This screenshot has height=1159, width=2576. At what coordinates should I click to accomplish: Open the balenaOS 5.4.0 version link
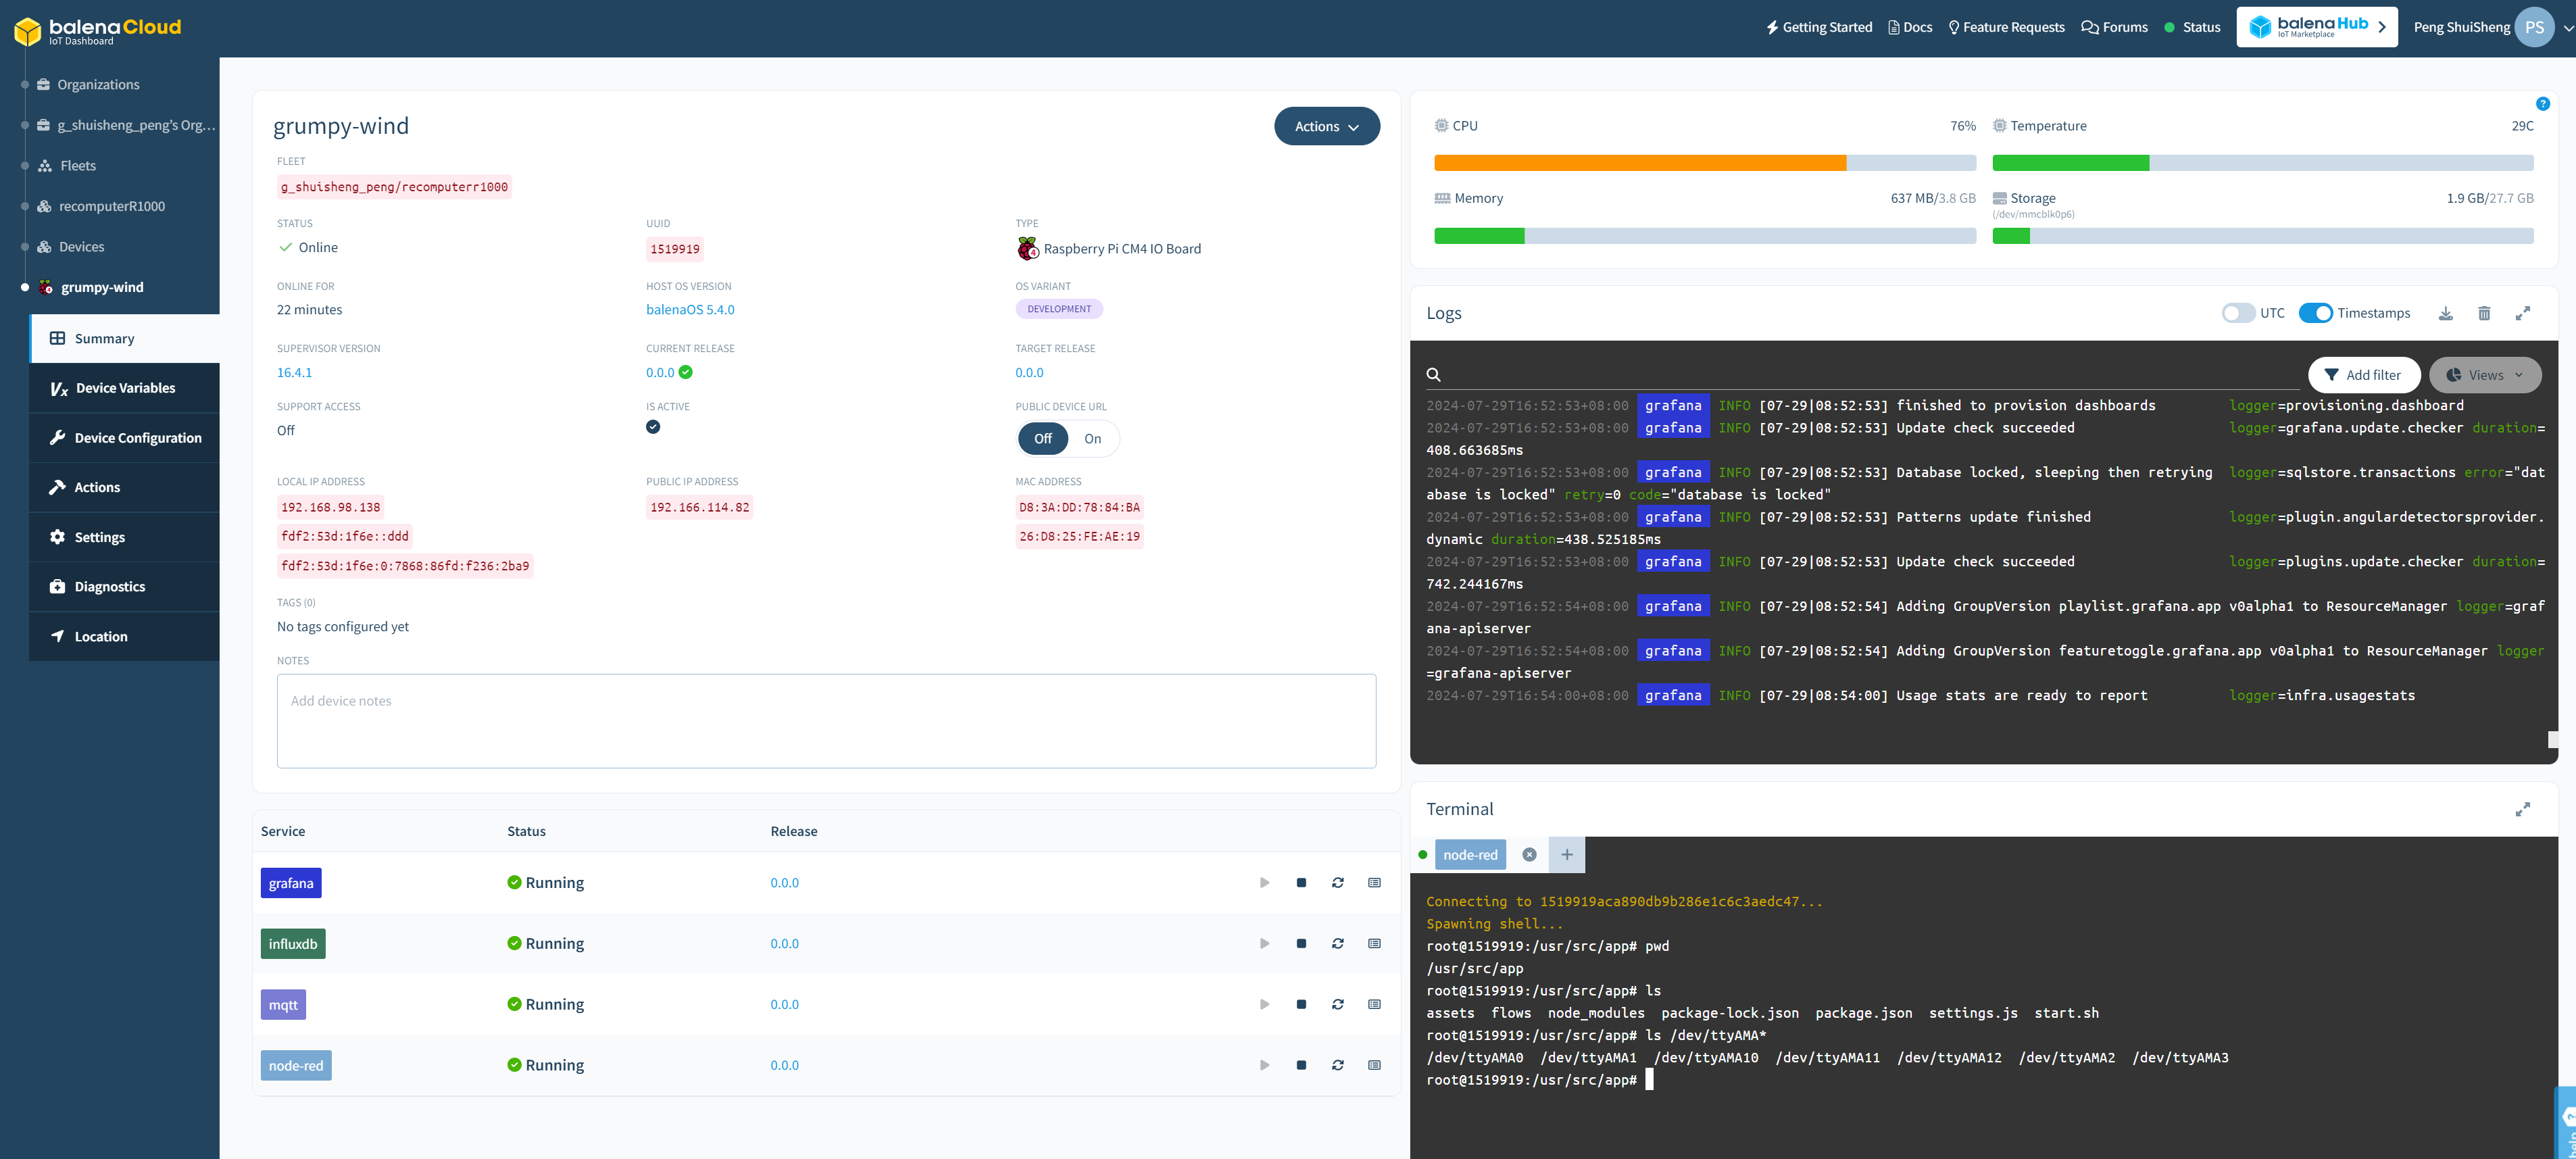(x=690, y=310)
